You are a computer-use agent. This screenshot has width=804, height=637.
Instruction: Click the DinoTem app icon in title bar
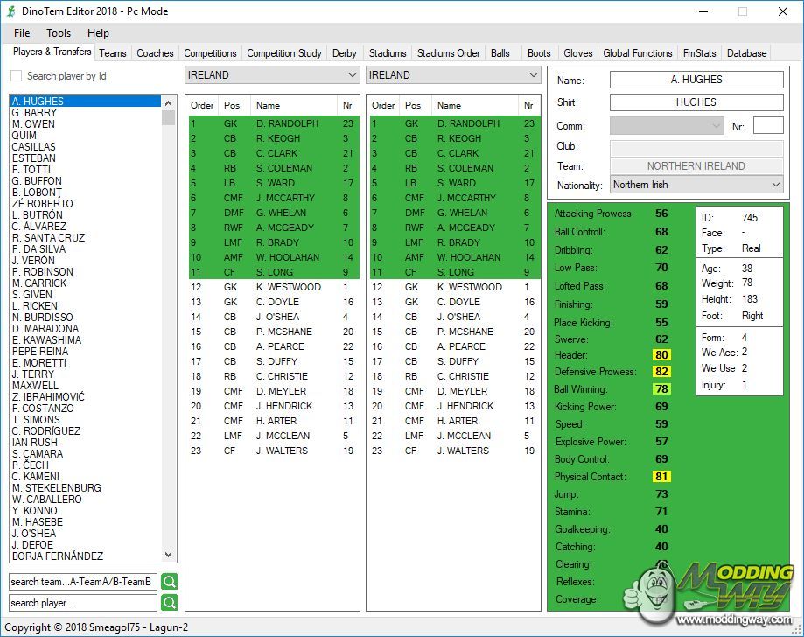point(10,11)
